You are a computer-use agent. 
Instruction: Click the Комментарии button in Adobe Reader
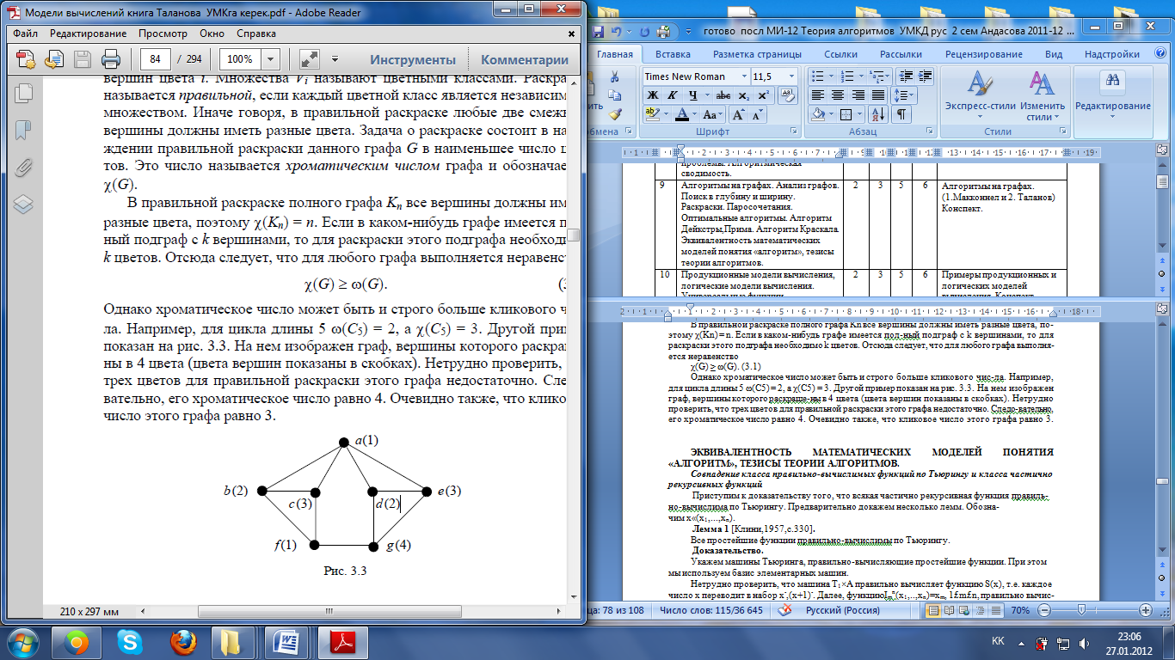[x=524, y=59]
